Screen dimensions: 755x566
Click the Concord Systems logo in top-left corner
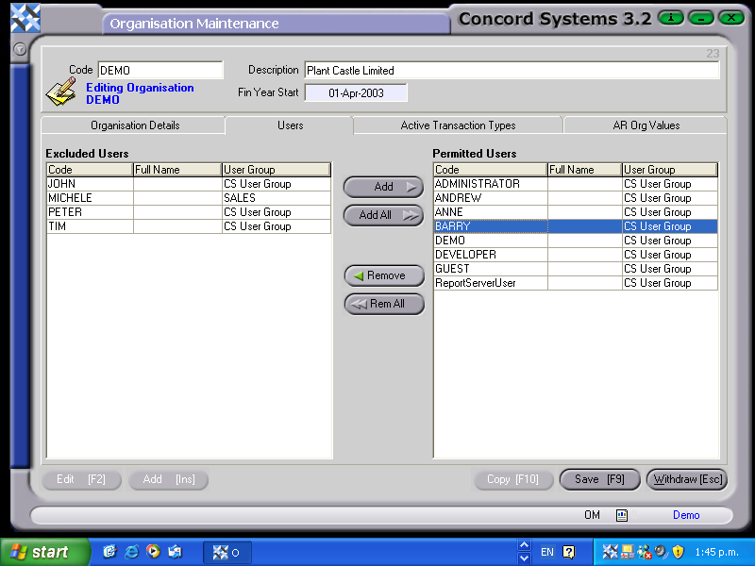(x=25, y=18)
